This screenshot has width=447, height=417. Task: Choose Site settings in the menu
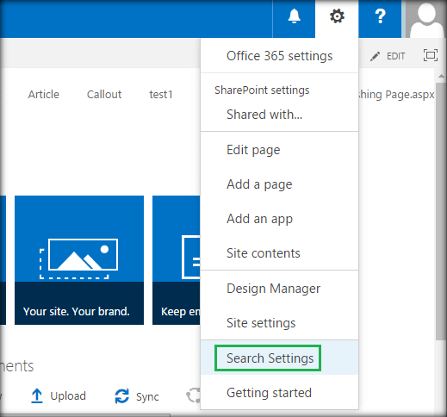pyautogui.click(x=279, y=323)
